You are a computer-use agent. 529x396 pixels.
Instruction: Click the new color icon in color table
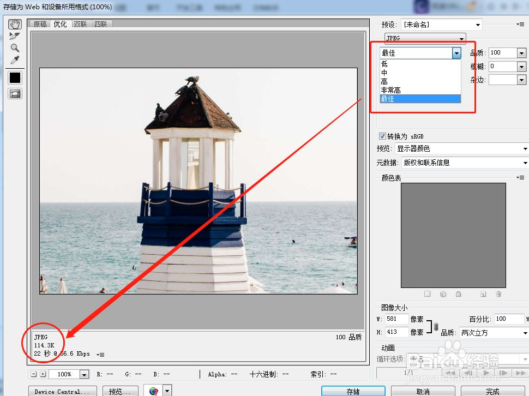[x=483, y=294]
